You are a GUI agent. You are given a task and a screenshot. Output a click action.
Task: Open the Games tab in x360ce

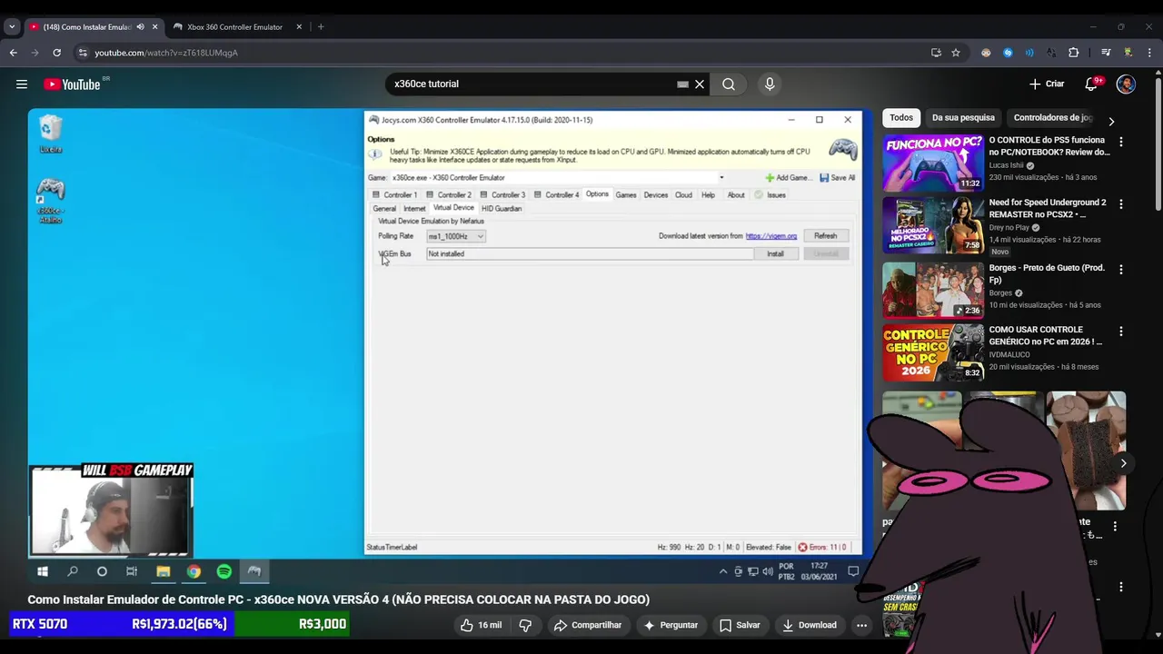pyautogui.click(x=626, y=194)
